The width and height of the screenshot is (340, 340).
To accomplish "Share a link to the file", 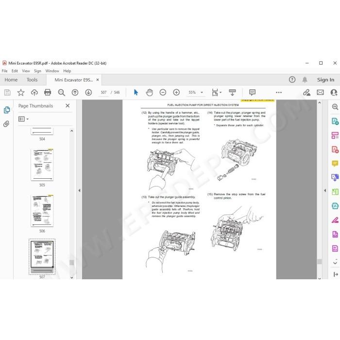I will click(x=306, y=93).
